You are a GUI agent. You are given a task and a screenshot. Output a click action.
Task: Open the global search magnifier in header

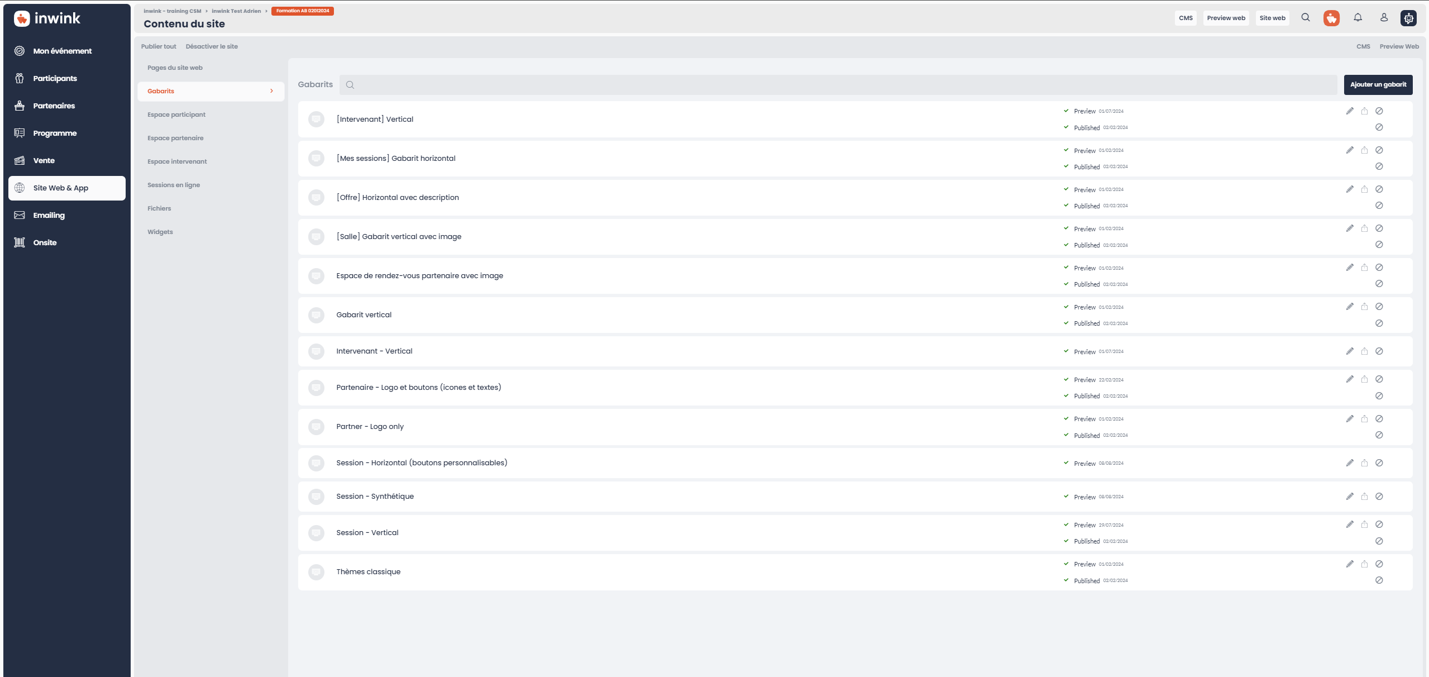(x=1306, y=18)
